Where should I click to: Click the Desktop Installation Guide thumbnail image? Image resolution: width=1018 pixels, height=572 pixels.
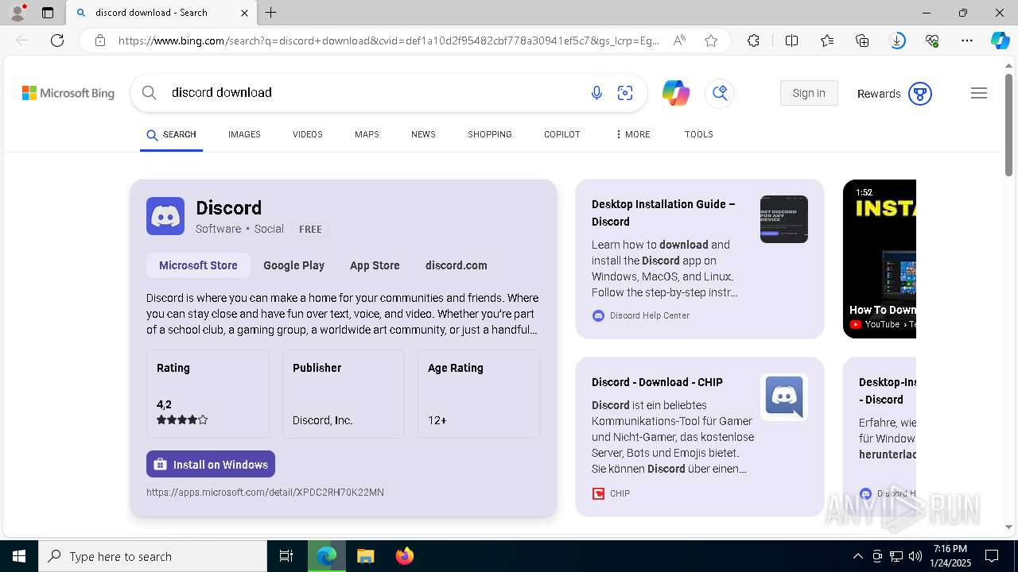click(784, 219)
